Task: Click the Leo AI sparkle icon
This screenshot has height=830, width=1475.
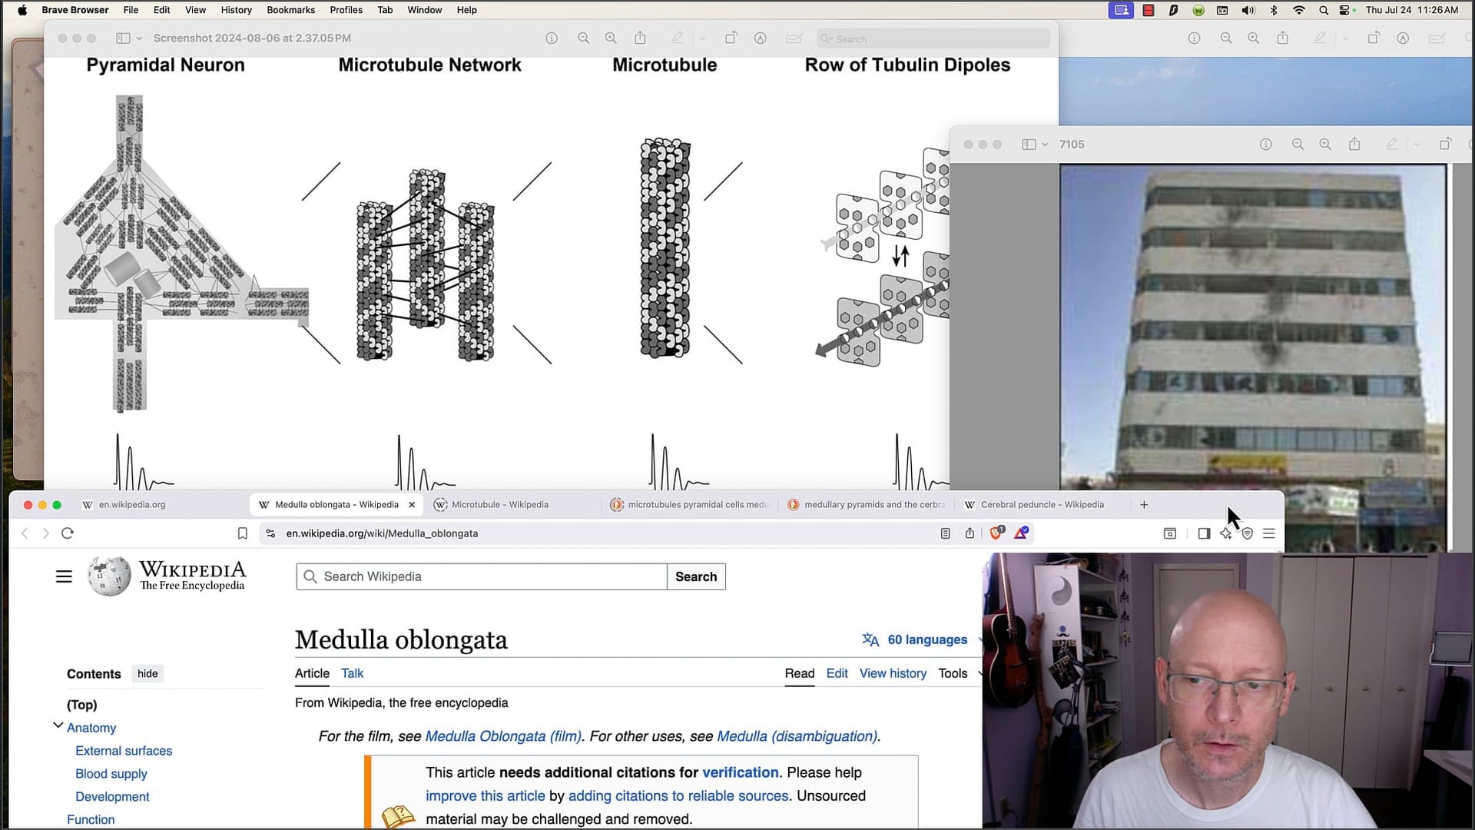Action: point(1225,533)
